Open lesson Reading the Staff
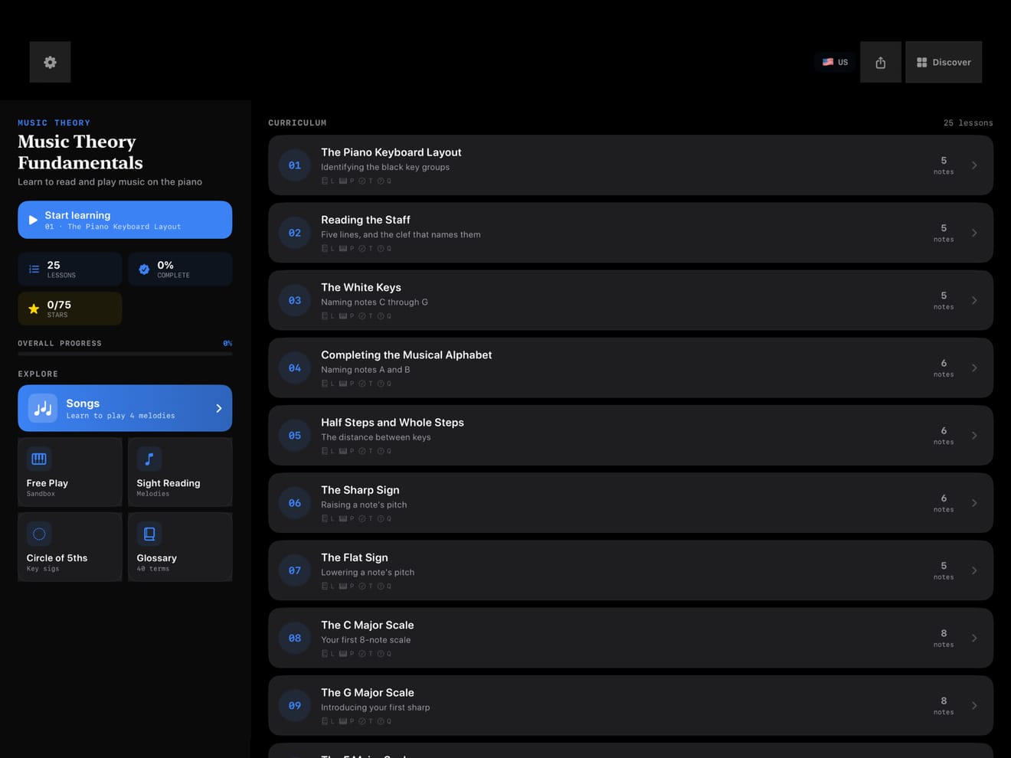 630,233
